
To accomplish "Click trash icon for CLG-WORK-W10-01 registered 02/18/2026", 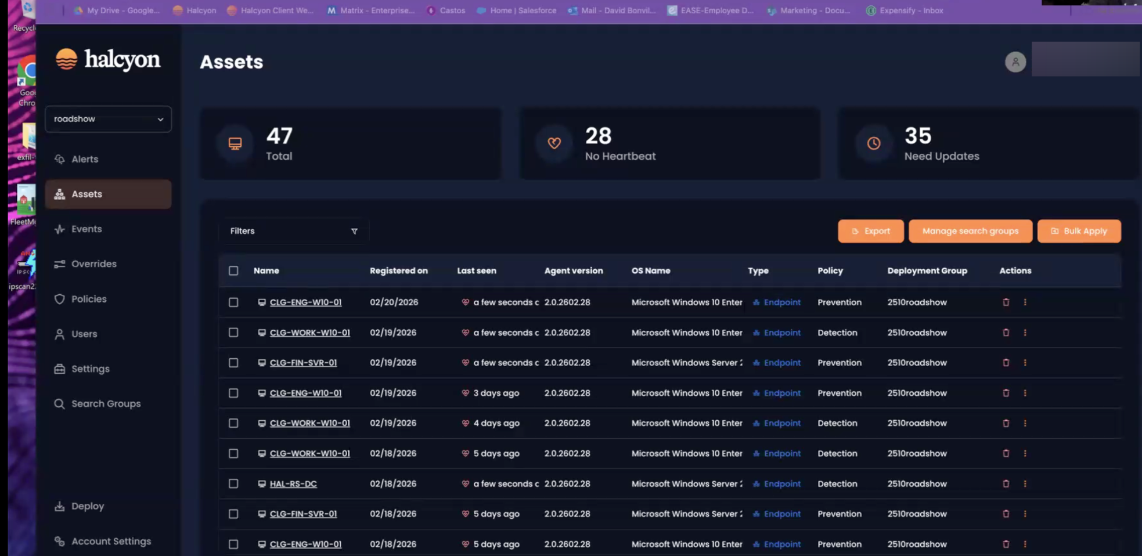I will (1006, 453).
